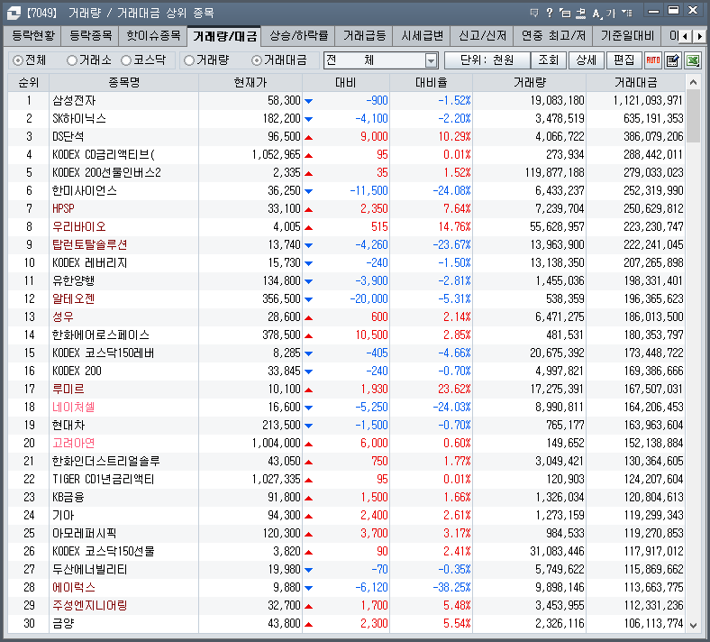Sort by the 순위 column header
Screen dimensions: 710x642
pos(29,82)
